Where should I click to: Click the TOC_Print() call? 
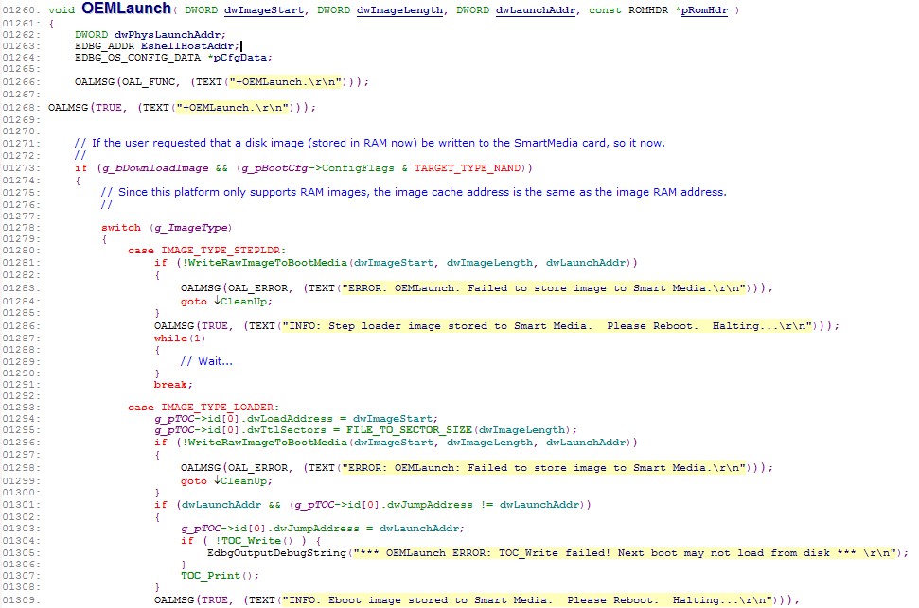tap(220, 576)
